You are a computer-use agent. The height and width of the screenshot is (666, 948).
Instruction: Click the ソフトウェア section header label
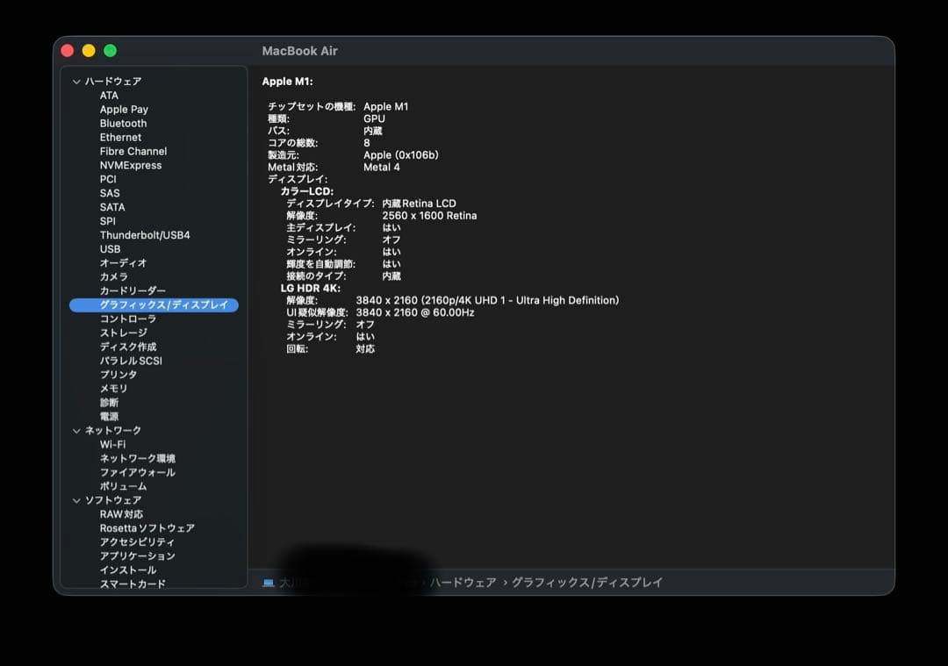(x=113, y=500)
